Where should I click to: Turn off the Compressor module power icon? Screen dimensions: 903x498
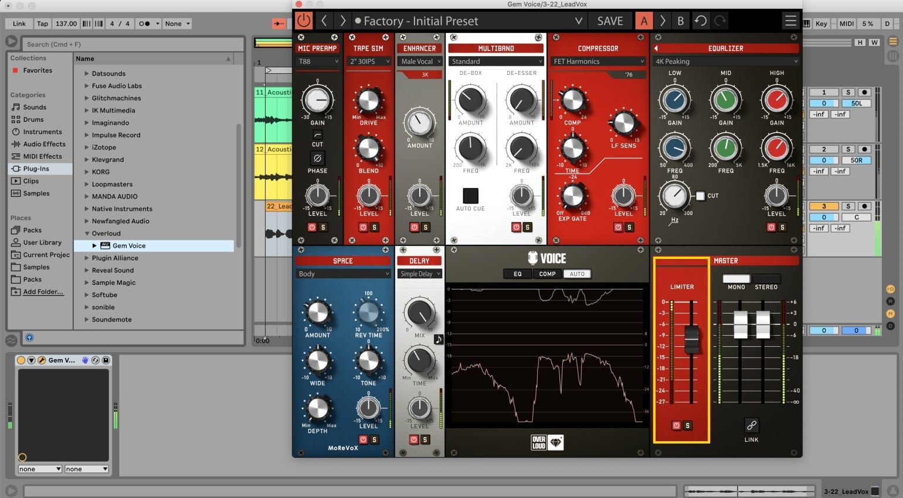(618, 227)
